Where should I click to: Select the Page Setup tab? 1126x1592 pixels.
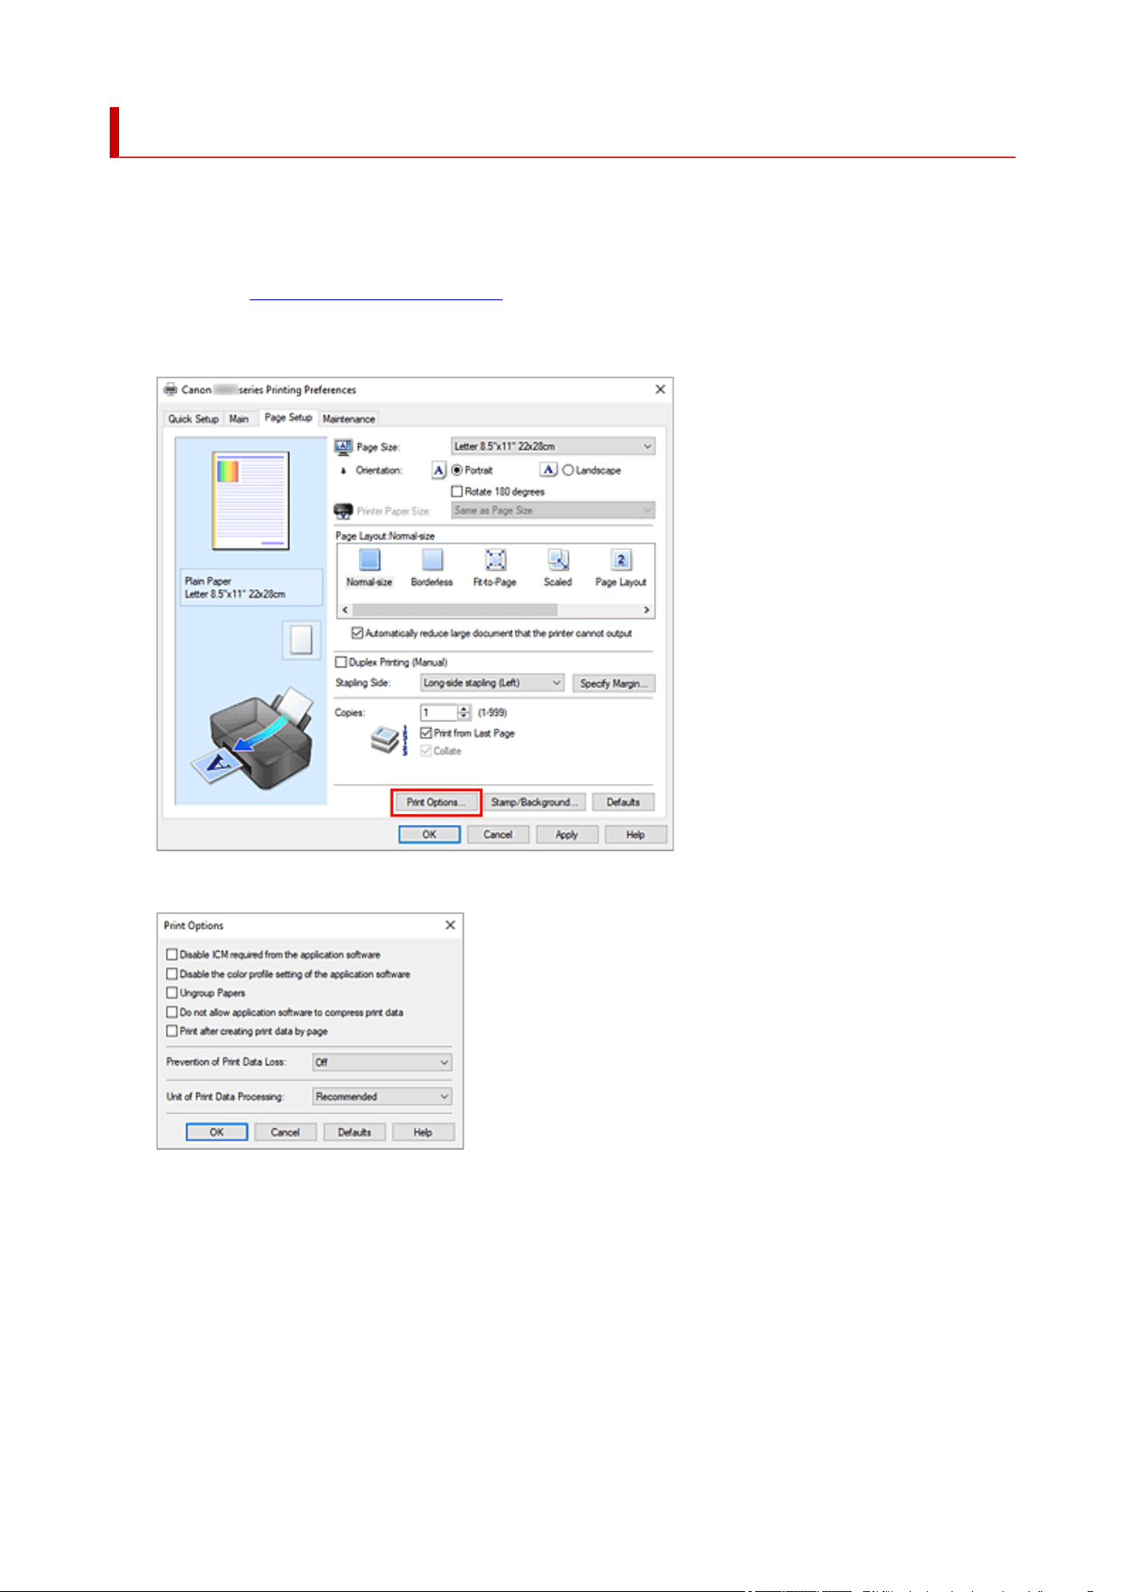[x=288, y=418]
